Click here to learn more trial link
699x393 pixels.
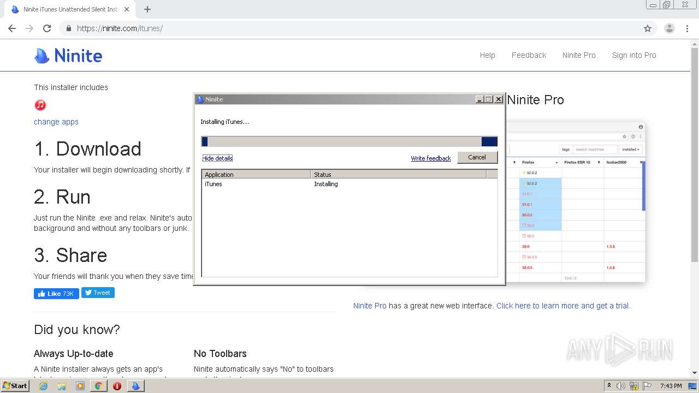(563, 306)
